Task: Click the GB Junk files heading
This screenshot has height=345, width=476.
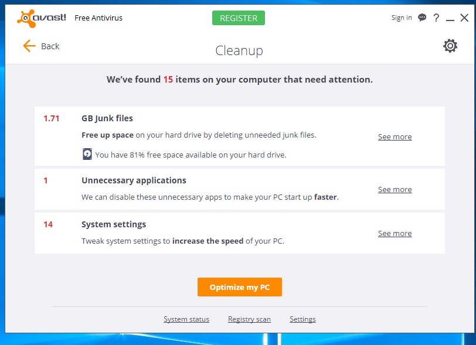Action: pos(107,118)
